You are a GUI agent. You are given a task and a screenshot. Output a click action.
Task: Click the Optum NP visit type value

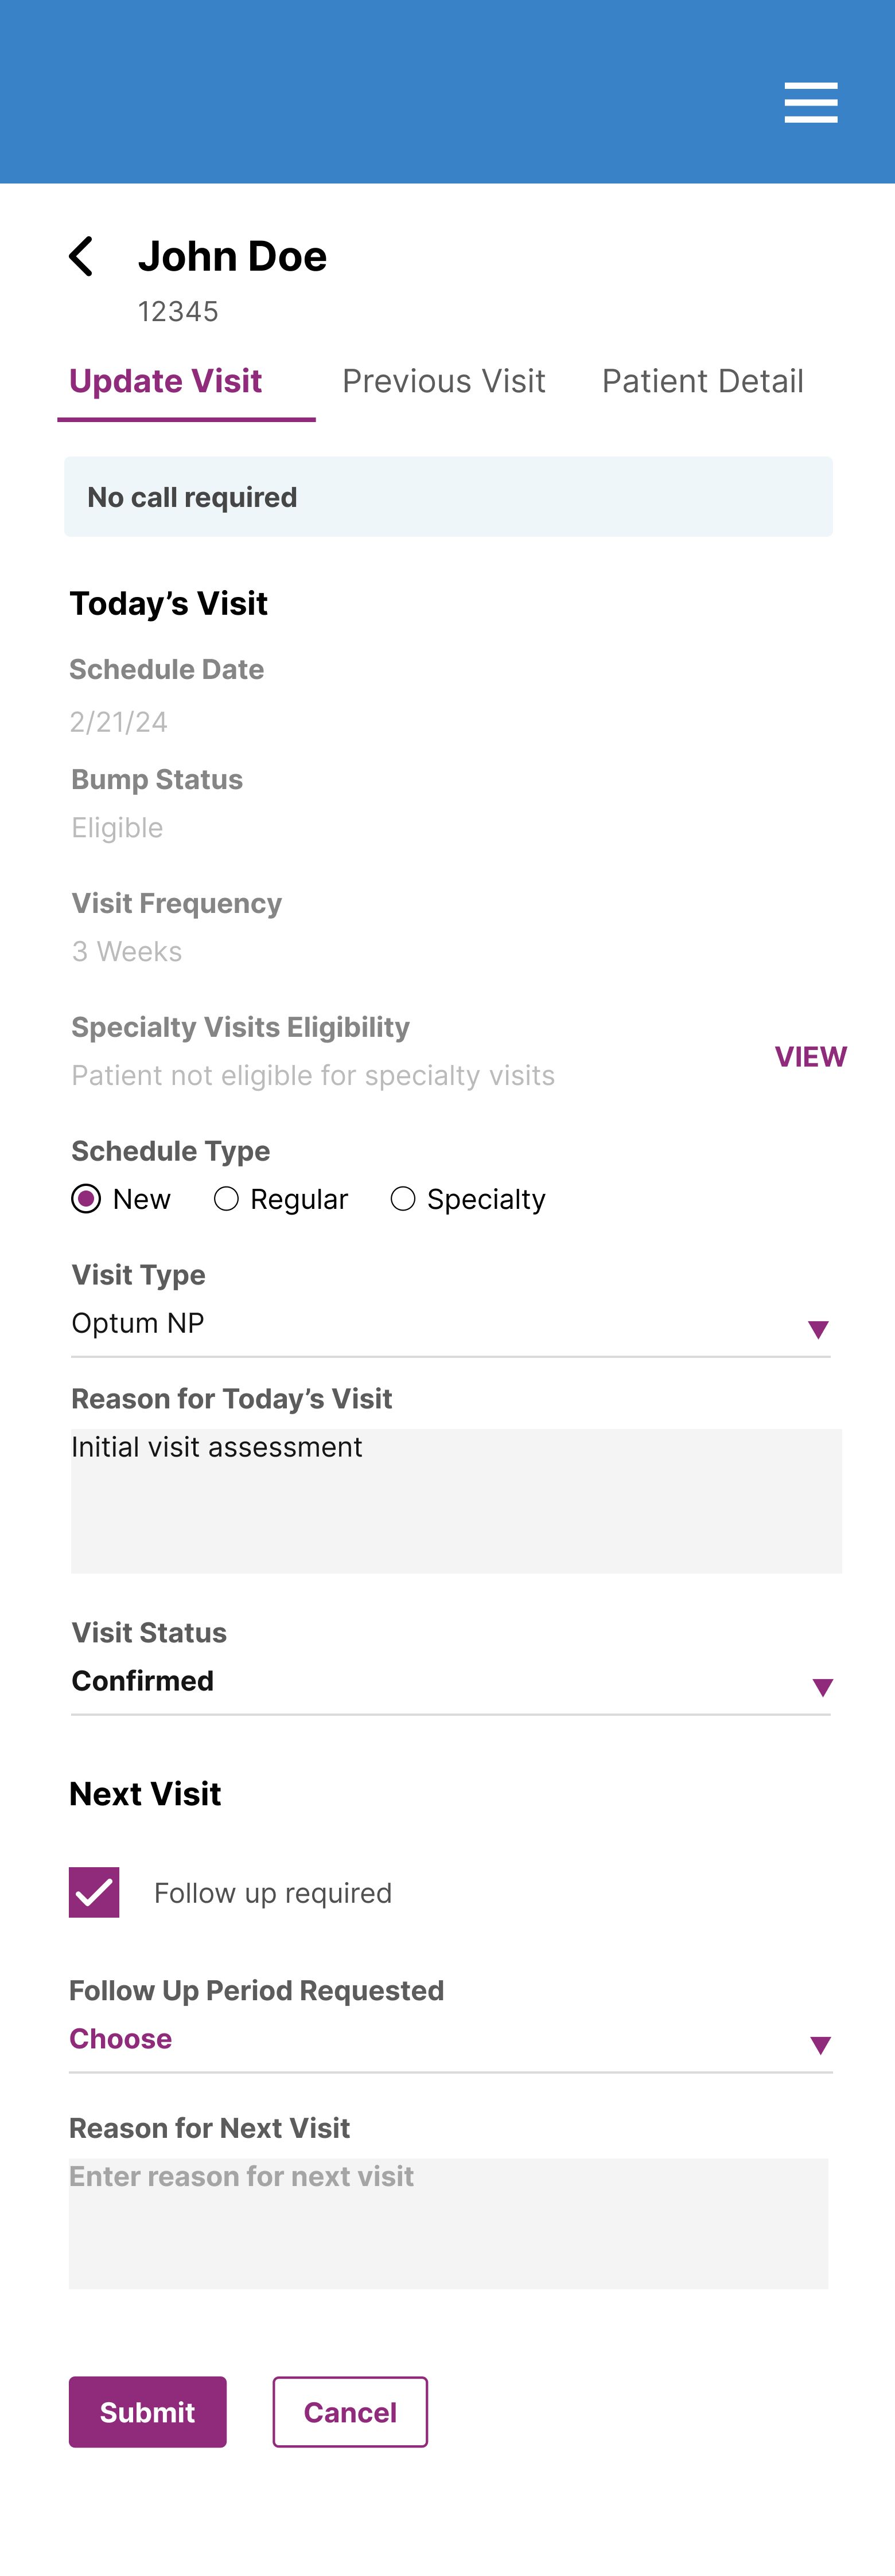point(138,1323)
